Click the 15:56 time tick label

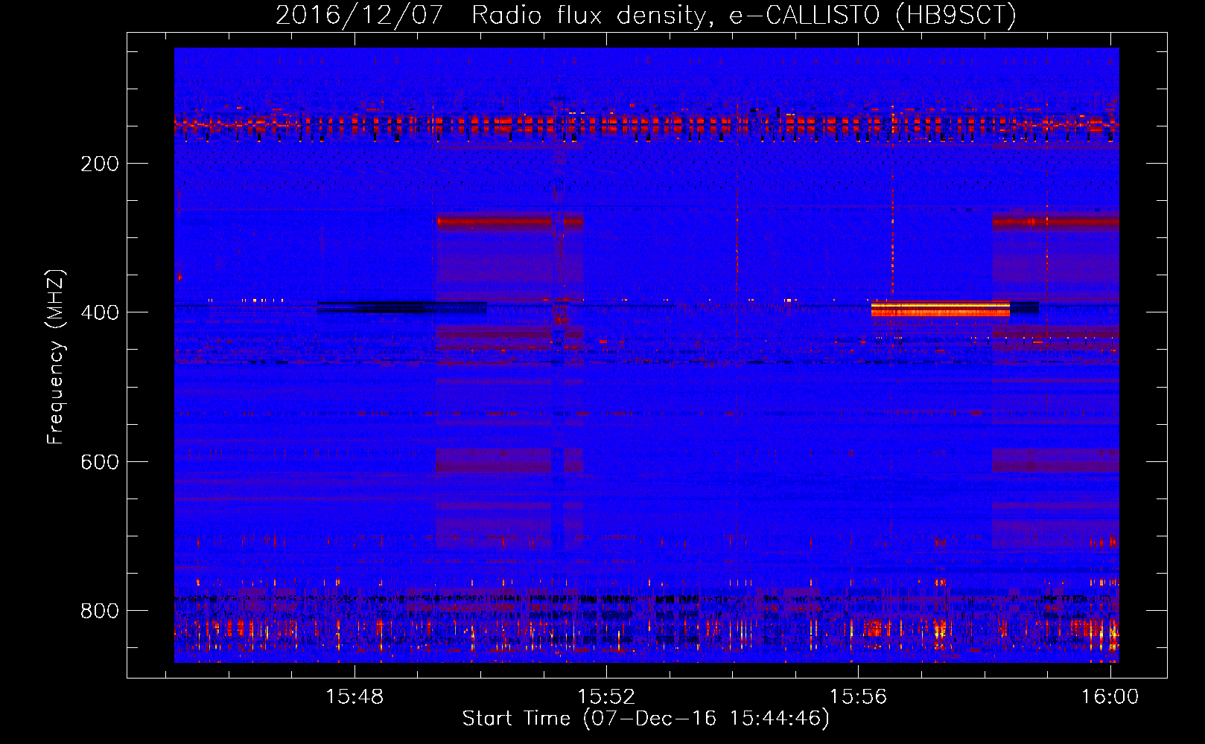click(x=859, y=697)
